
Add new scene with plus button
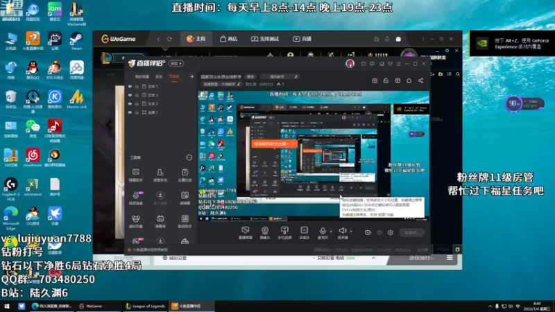tap(192, 76)
